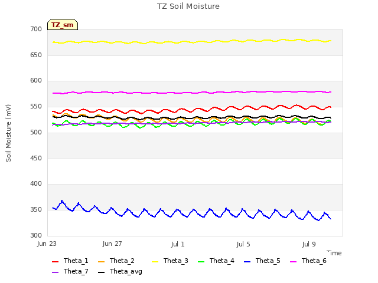
Task: Click the 650 y-axis tick label
Action: (x=36, y=55)
